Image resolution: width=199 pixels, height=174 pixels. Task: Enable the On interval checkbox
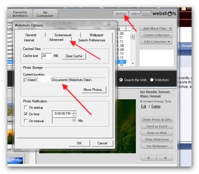coord(26,120)
